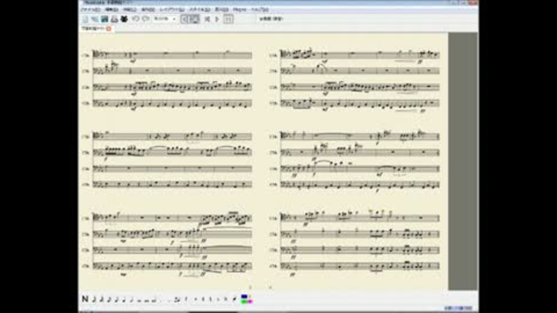Select the 16th note duration

108,300
